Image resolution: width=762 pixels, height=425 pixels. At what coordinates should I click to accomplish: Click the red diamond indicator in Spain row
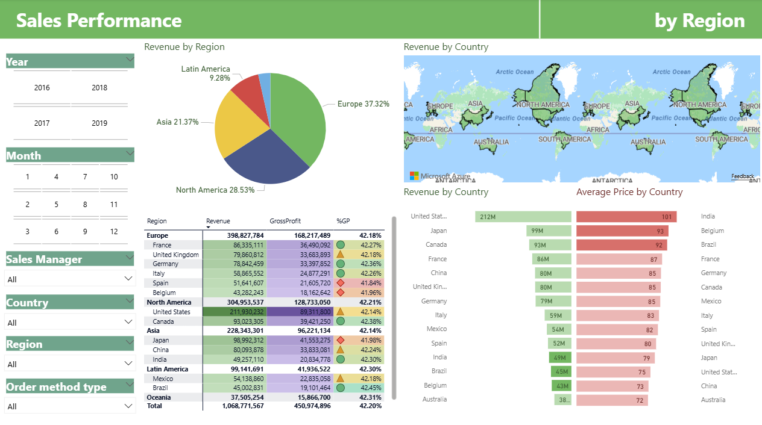point(341,283)
